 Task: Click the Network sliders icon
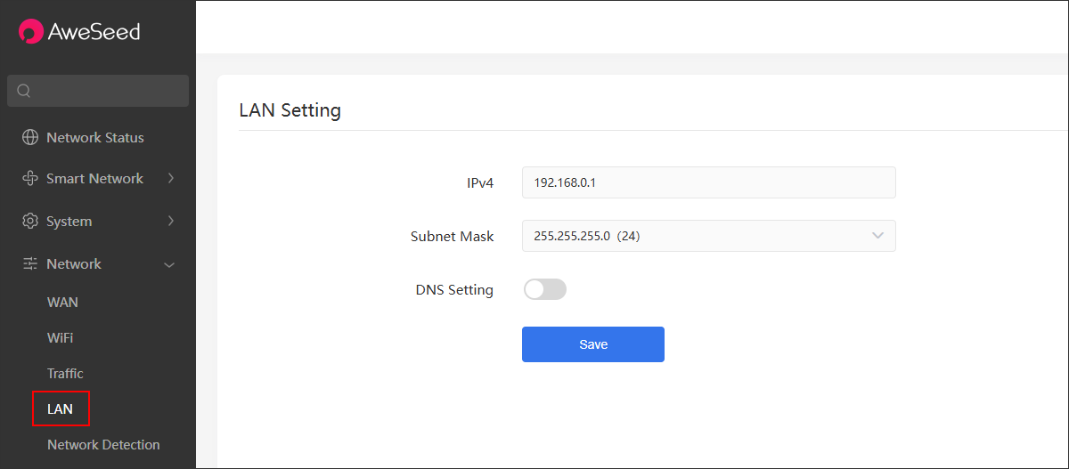(30, 263)
